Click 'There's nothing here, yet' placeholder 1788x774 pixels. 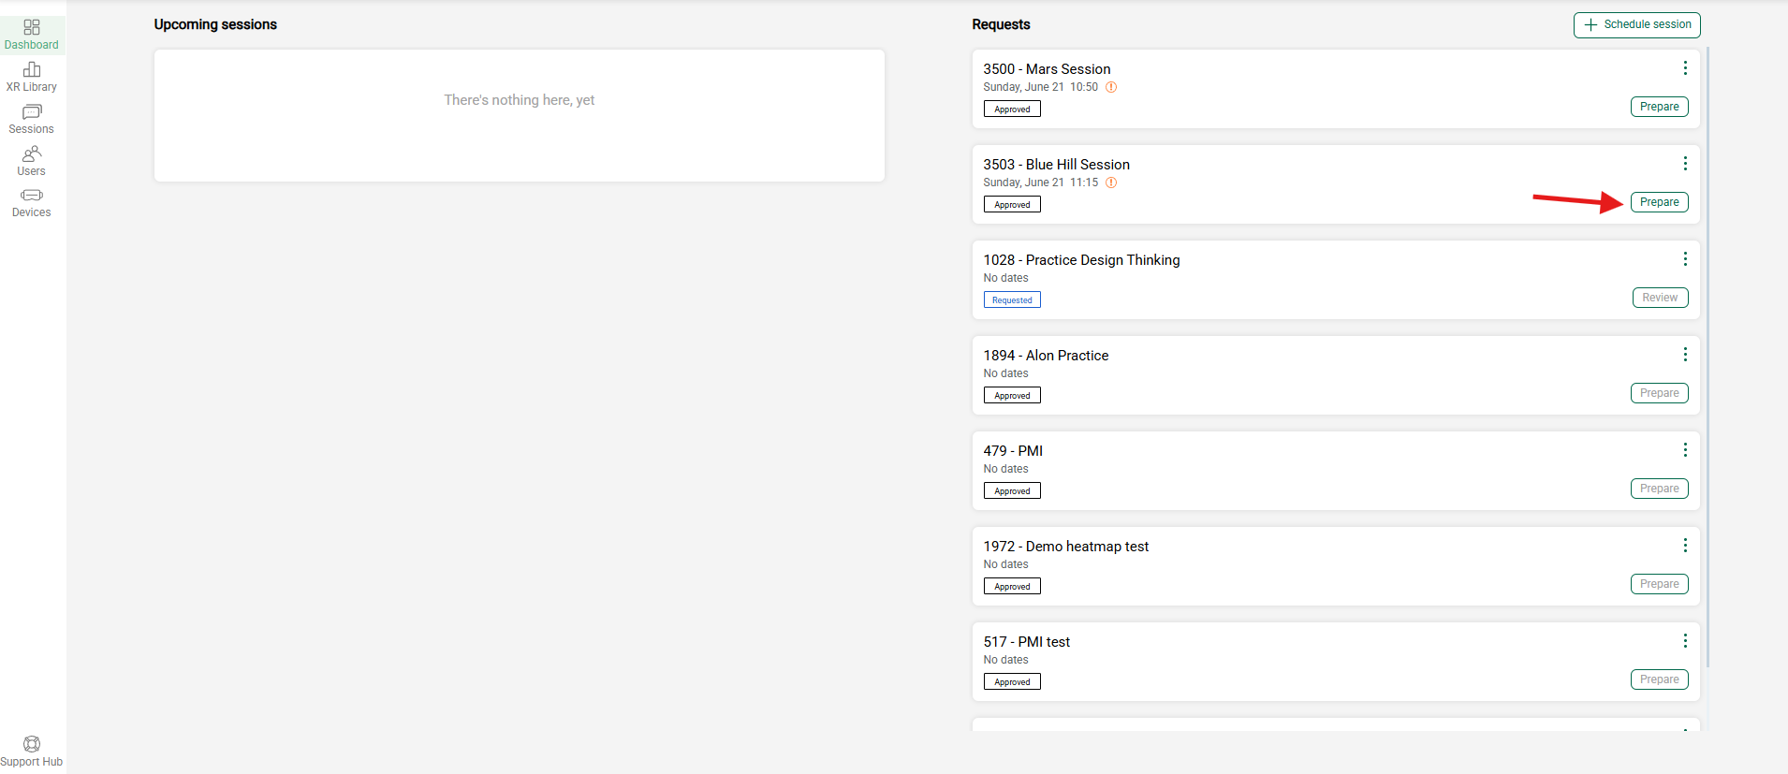520,100
